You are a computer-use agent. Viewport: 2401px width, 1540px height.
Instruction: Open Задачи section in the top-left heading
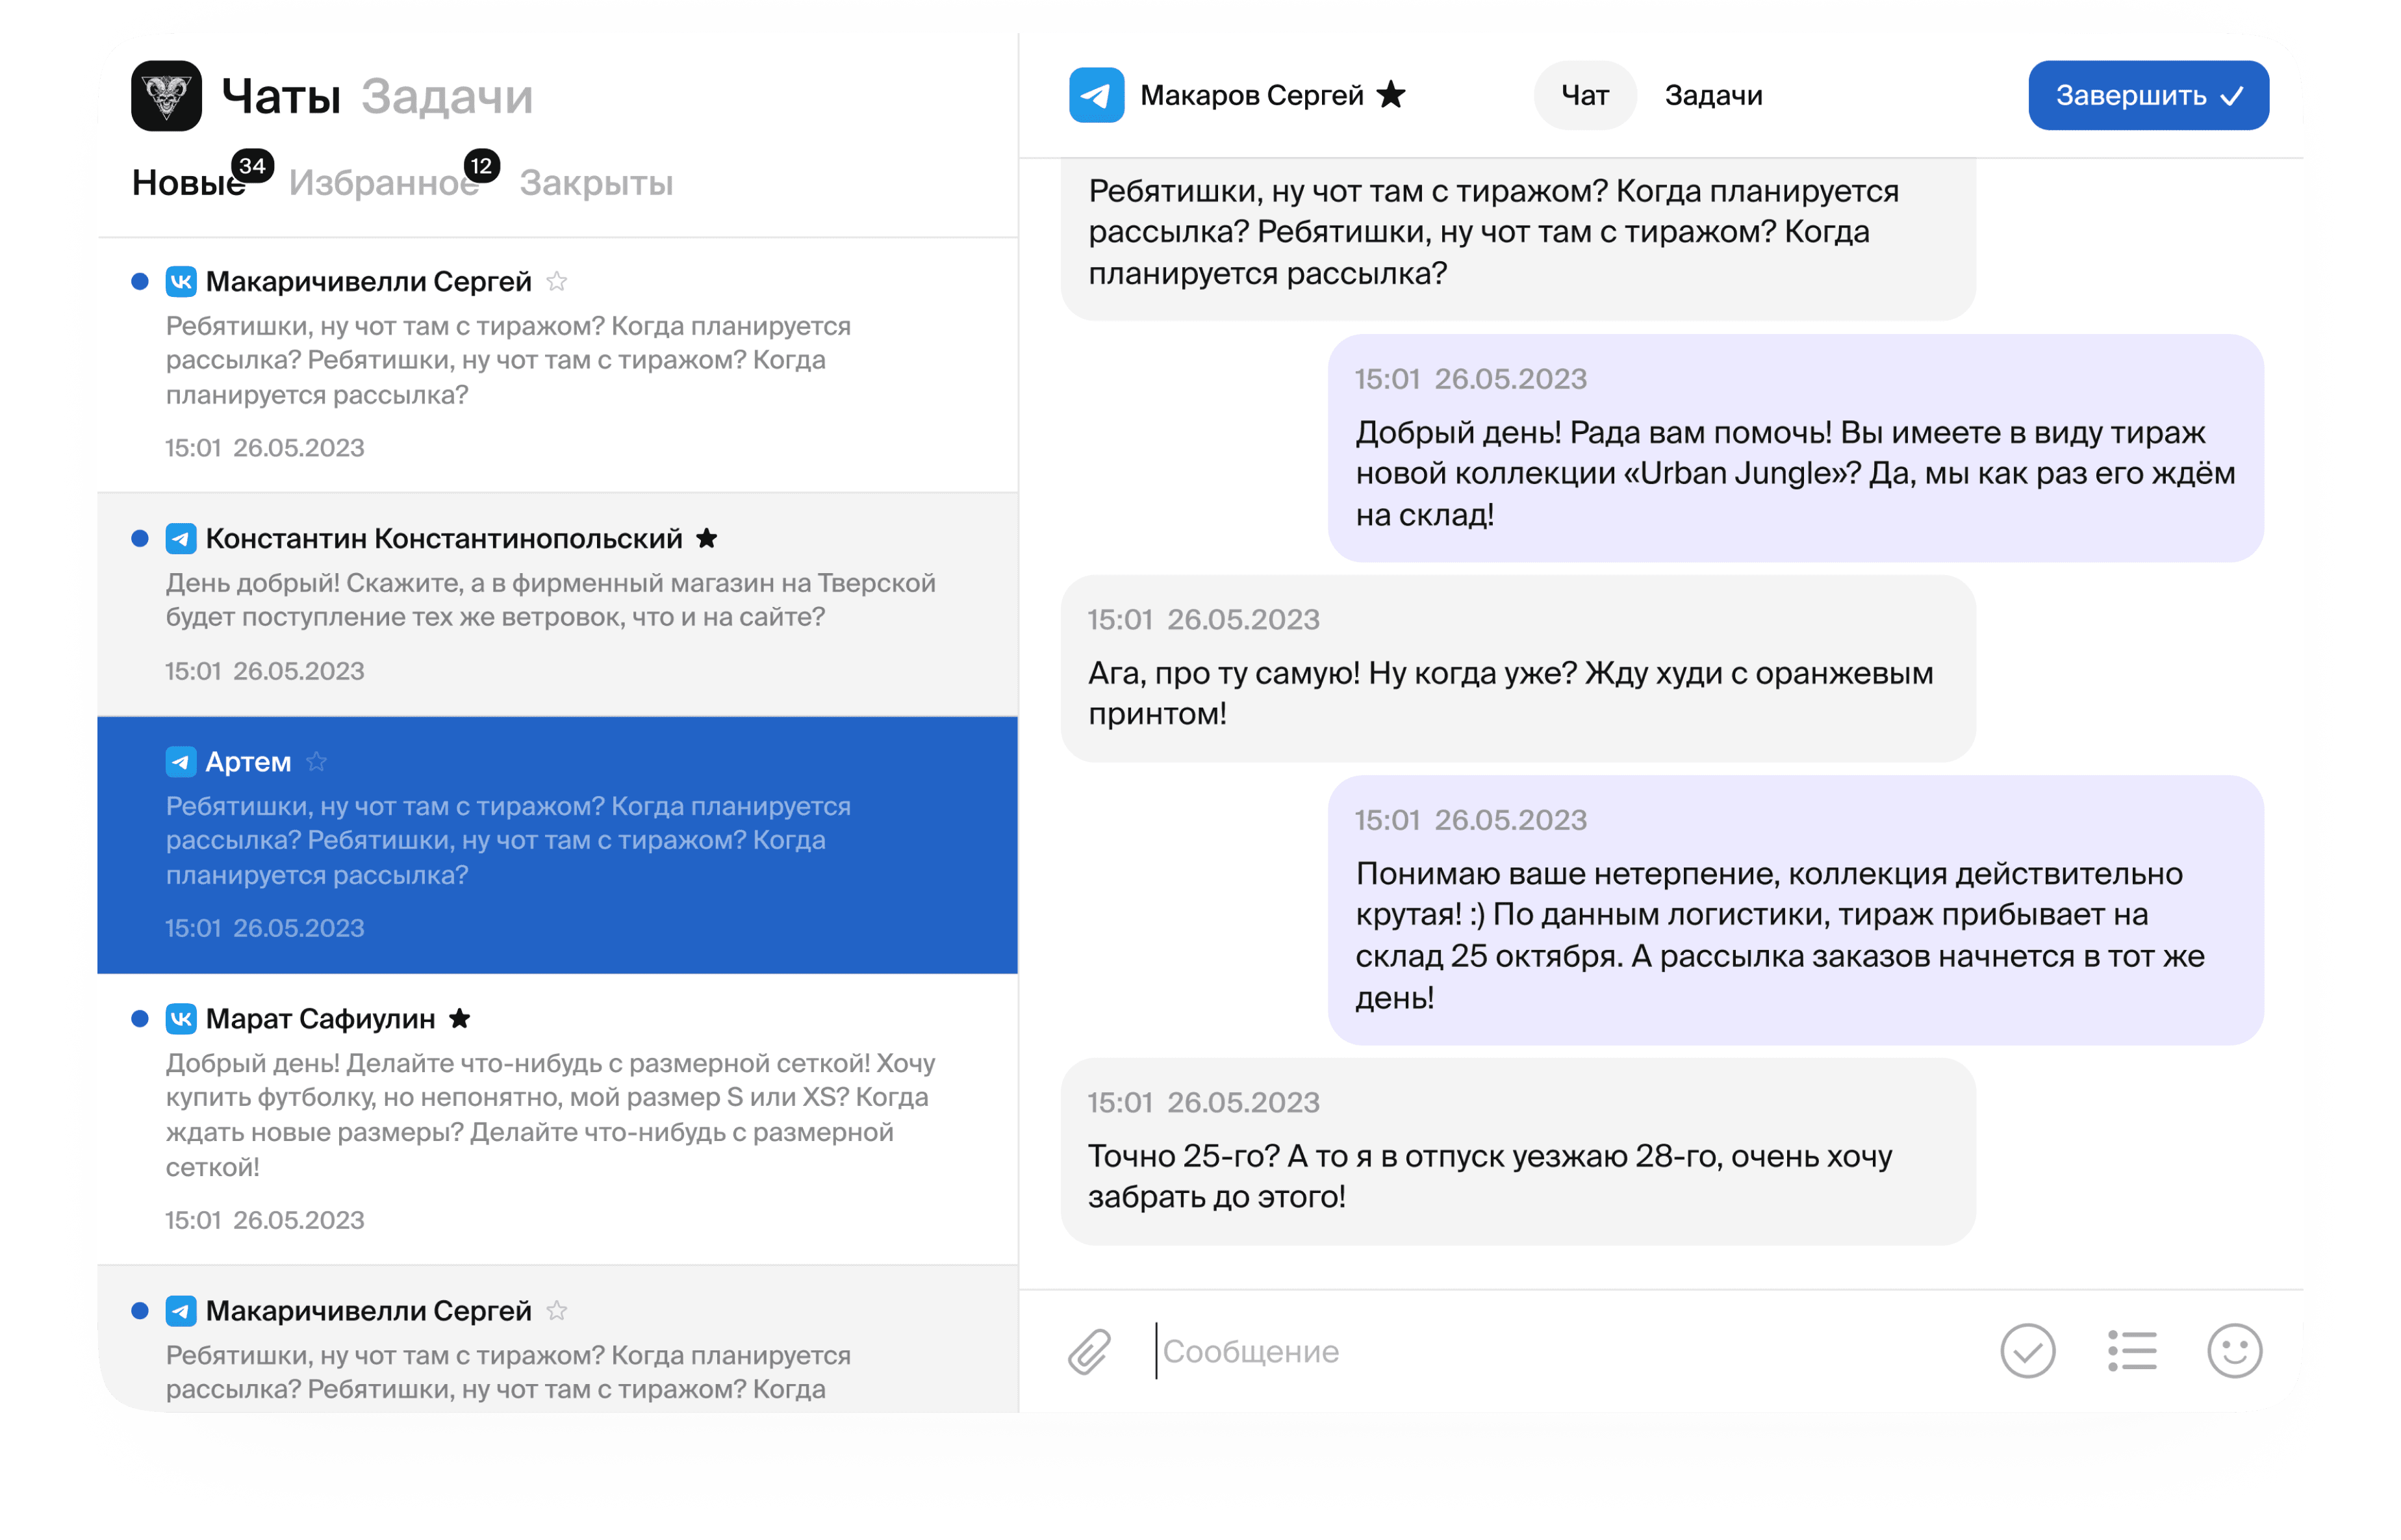(x=446, y=96)
